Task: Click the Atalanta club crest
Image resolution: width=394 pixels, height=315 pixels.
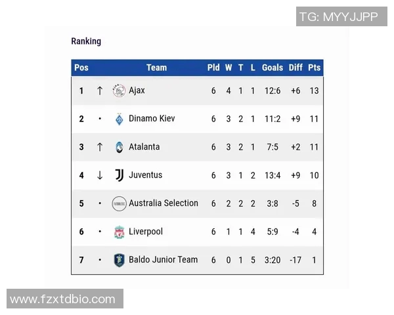Action: [119, 147]
